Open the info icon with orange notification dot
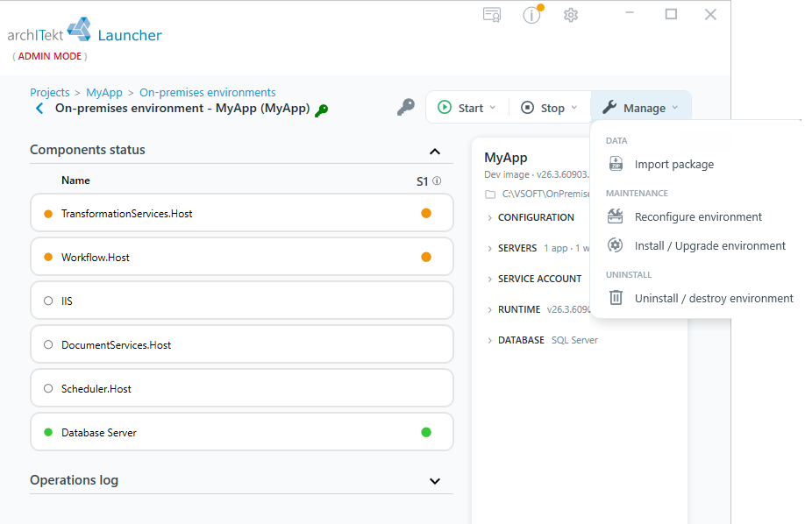This screenshot has height=524, width=805. click(532, 14)
